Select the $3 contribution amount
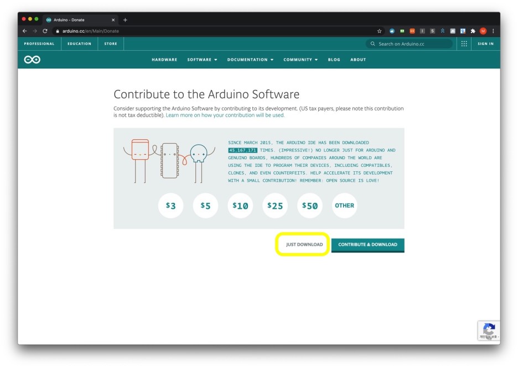The image size is (518, 368). 170,206
